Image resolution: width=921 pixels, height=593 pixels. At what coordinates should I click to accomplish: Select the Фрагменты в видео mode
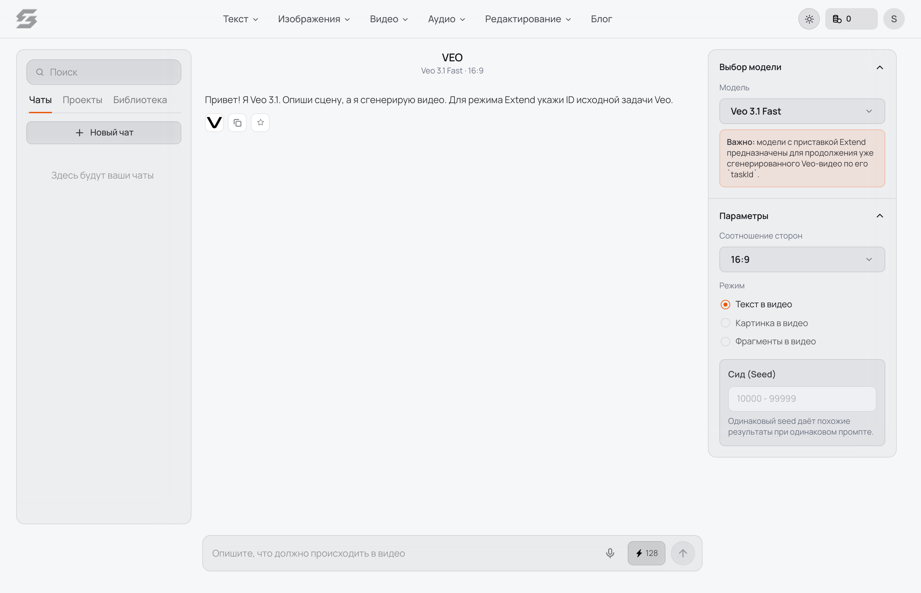768,342
